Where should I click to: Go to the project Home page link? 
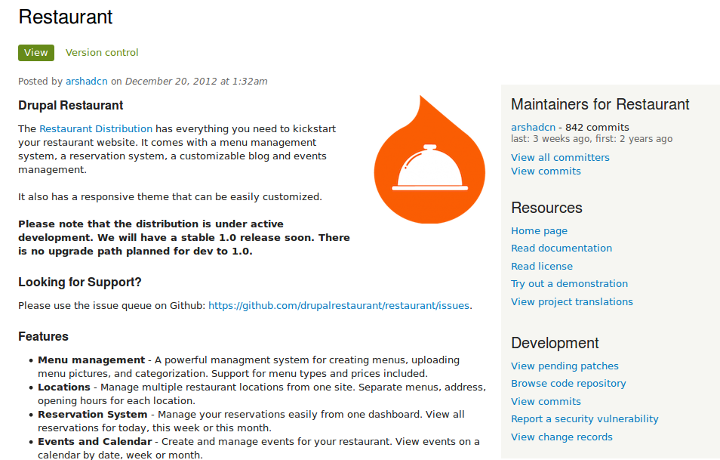click(x=539, y=231)
